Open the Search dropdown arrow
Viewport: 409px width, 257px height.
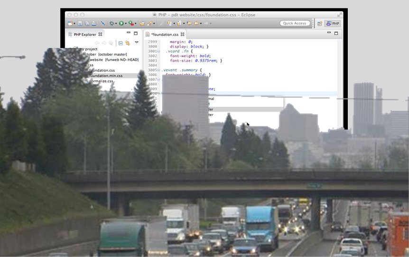click(x=154, y=23)
